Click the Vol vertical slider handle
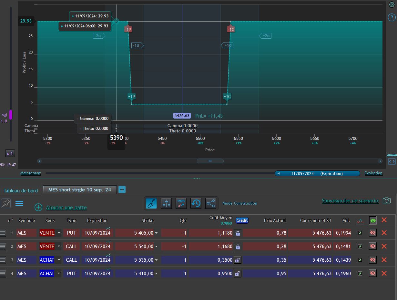Image resolution: width=397 pixels, height=300 pixels. [11, 115]
